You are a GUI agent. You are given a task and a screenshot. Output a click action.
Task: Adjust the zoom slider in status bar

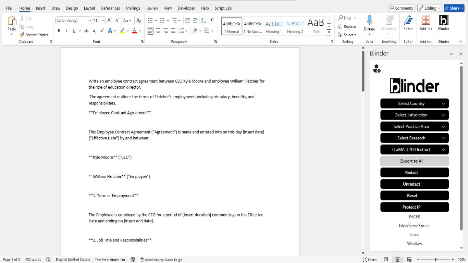pyautogui.click(x=435, y=260)
